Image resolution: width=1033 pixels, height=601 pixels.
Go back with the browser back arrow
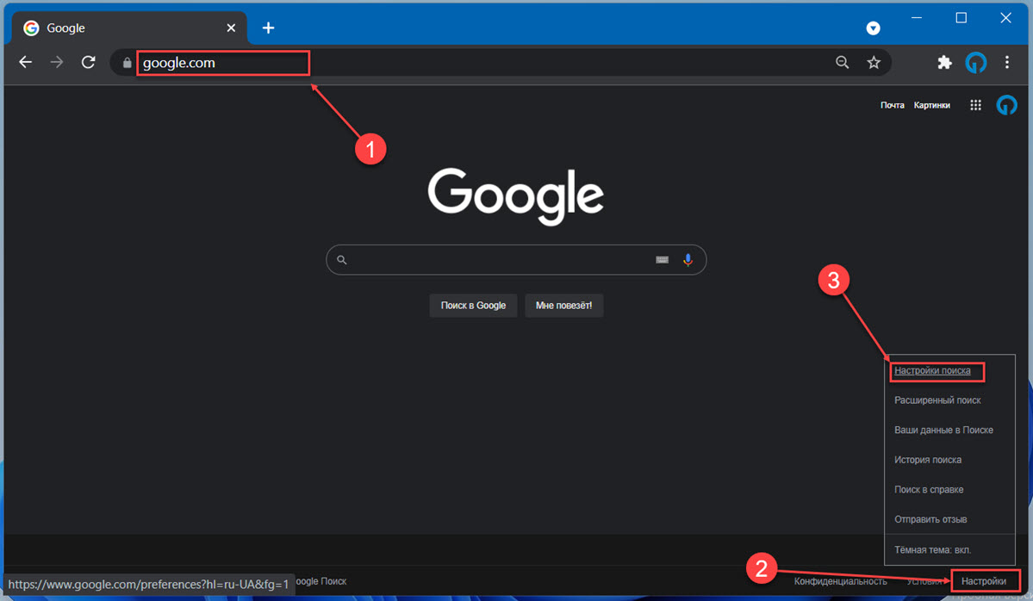[26, 63]
